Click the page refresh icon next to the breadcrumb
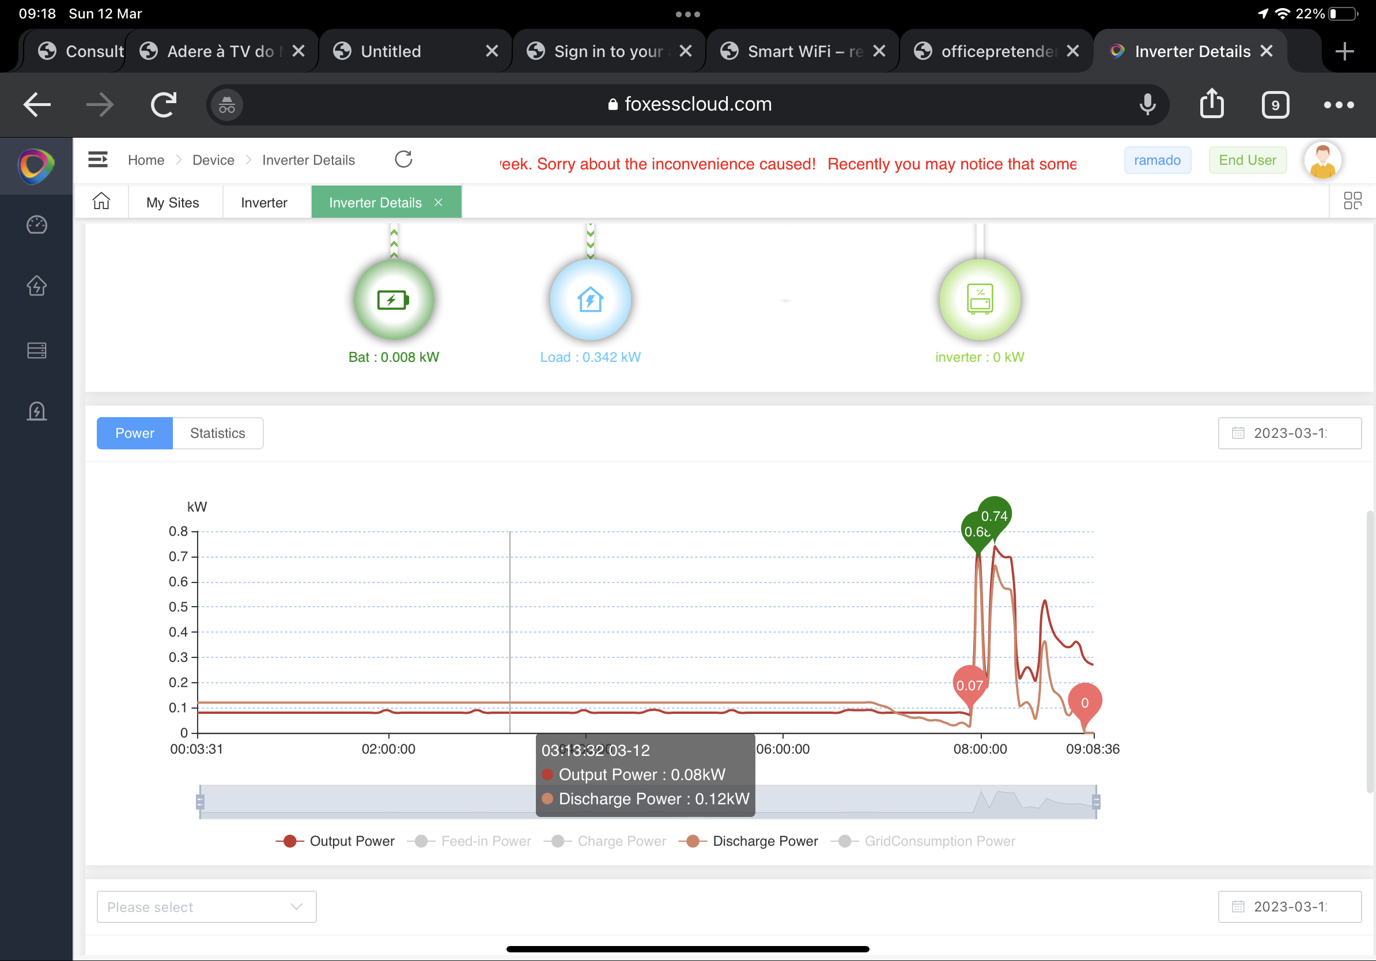 (x=403, y=160)
